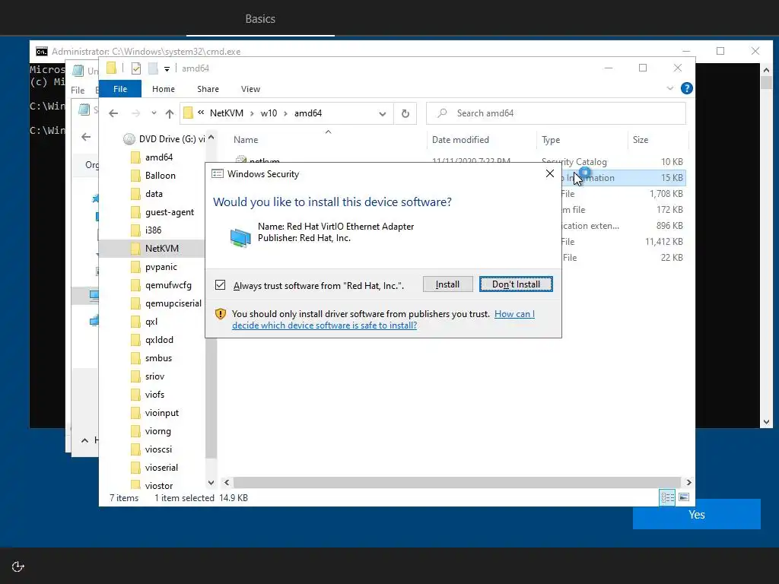The width and height of the screenshot is (779, 584).
Task: Select the Balloon folder in the tree
Action: pos(160,176)
